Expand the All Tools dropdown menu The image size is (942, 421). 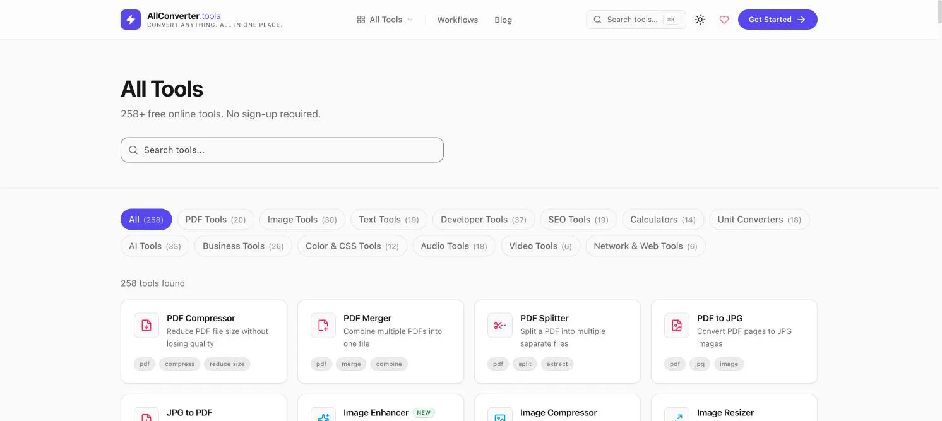tap(385, 20)
